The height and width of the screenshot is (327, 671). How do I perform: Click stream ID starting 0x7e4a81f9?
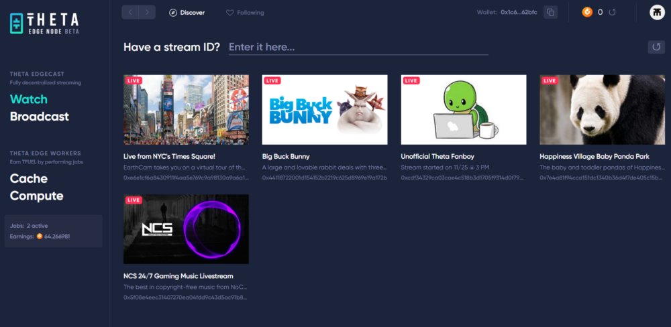pos(602,178)
